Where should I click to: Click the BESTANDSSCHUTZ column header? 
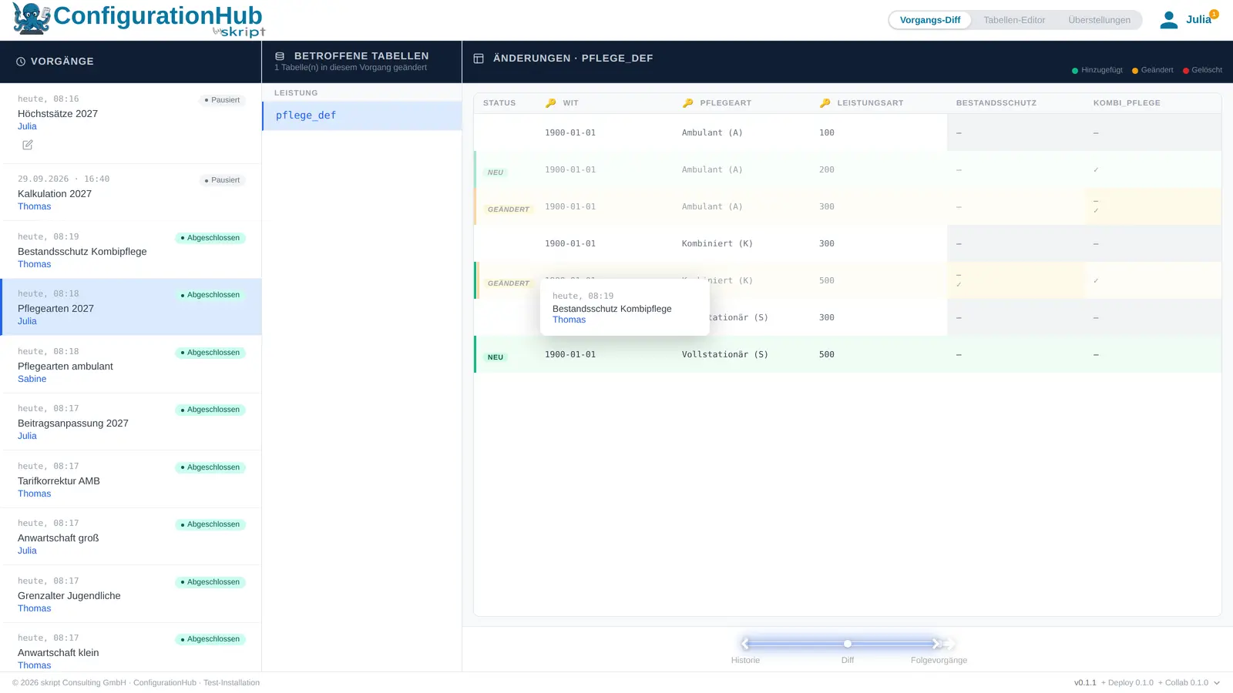click(x=996, y=103)
